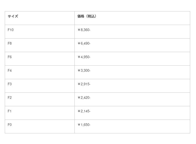Select the F6 size cell
The height and width of the screenshot is (144, 196).
point(10,57)
